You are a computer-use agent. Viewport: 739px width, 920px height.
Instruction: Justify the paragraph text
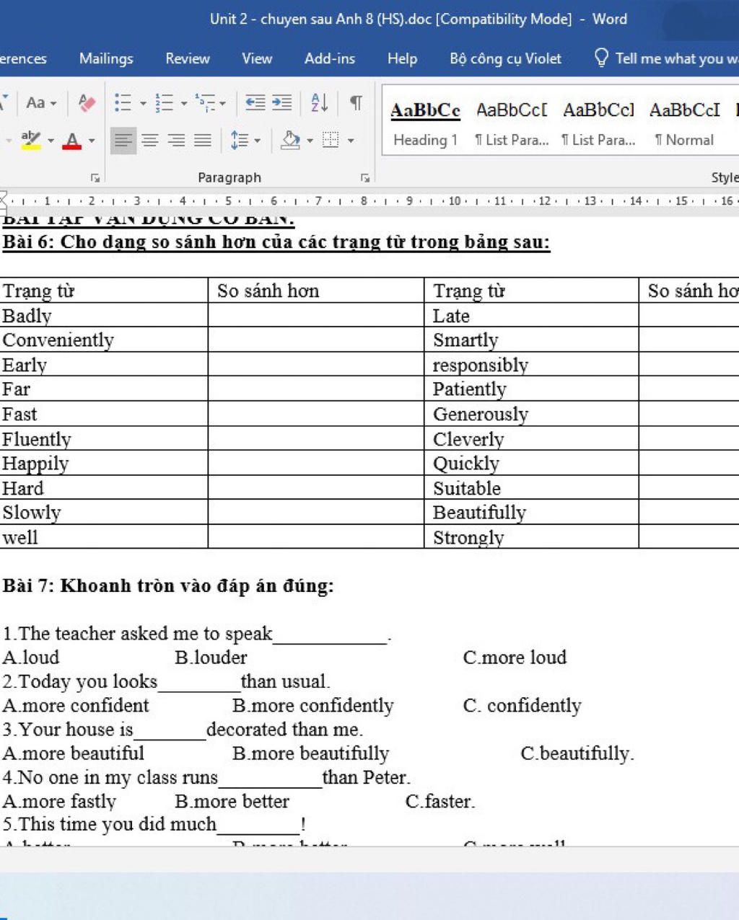click(x=203, y=140)
